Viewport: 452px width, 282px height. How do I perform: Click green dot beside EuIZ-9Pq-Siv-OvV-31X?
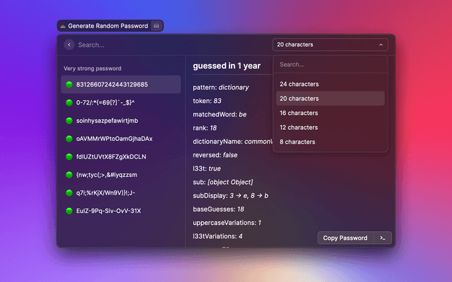[69, 211]
